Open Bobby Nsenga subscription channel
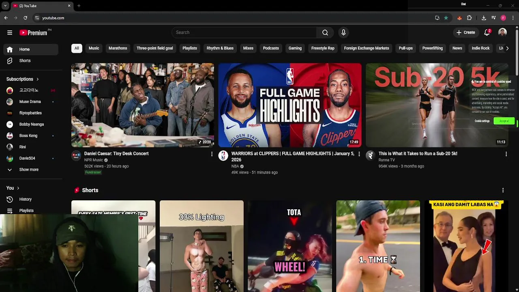Screen dimensions: 519x292 [31, 125]
